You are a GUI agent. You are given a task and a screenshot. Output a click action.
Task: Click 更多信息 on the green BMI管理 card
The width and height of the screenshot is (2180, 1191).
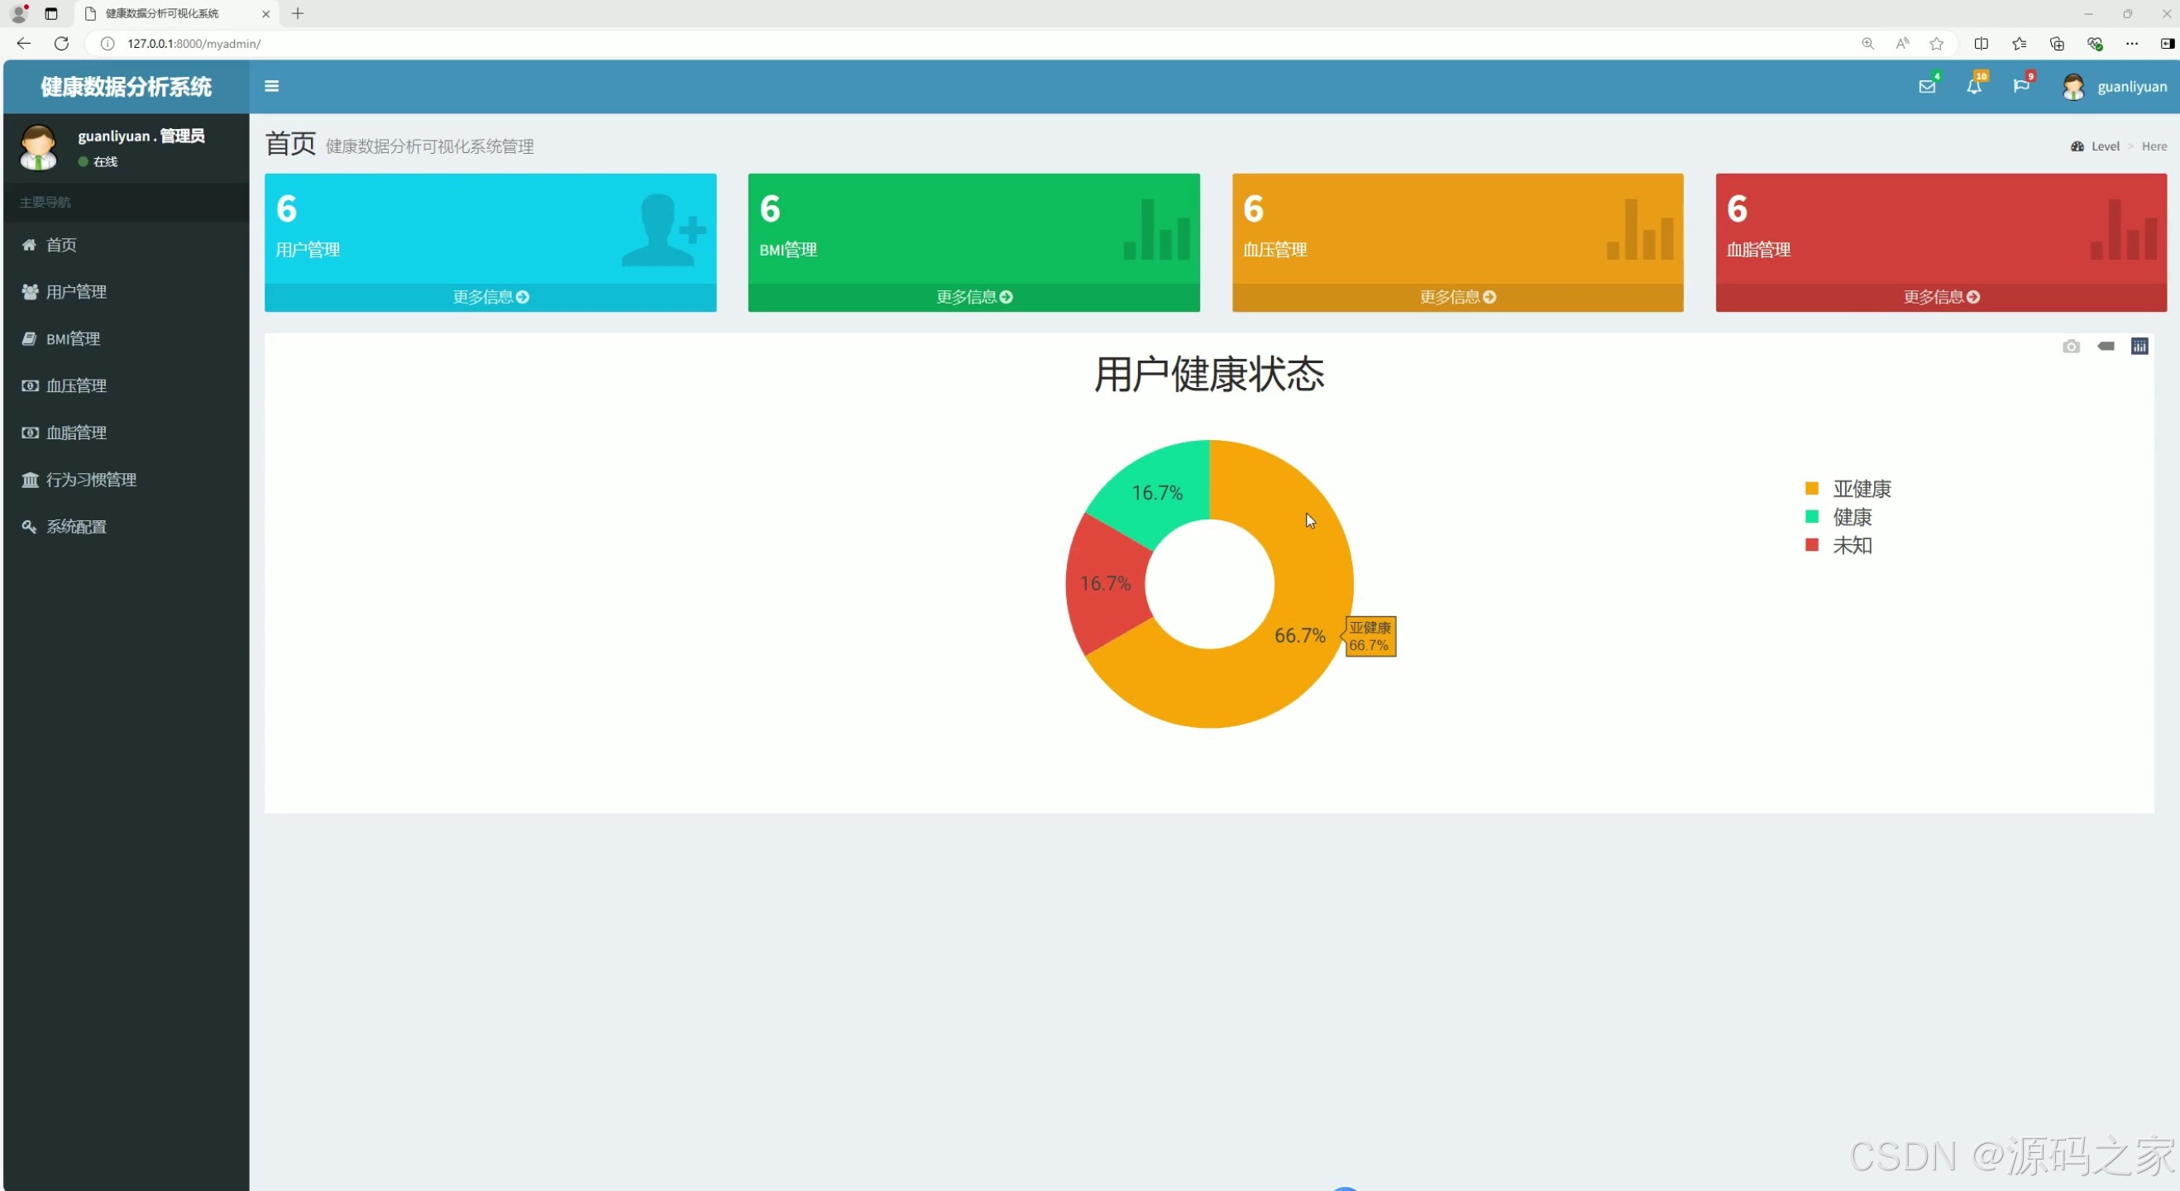[973, 296]
